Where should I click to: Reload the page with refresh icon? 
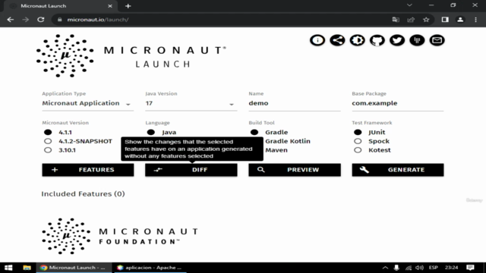coord(40,20)
